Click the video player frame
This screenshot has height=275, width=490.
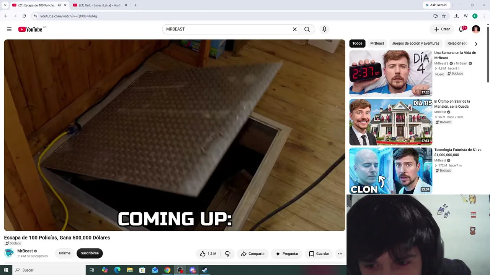click(x=175, y=135)
